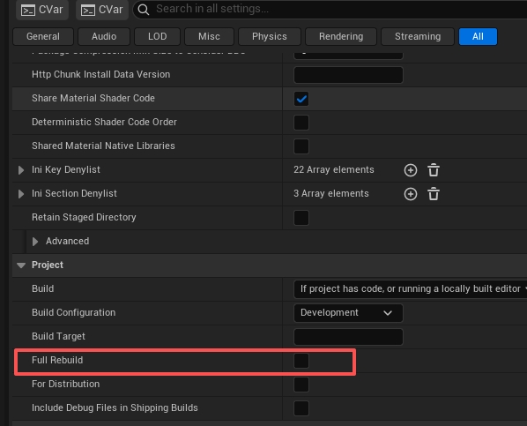The width and height of the screenshot is (527, 426).
Task: Check the For Distribution option
Action: click(301, 385)
